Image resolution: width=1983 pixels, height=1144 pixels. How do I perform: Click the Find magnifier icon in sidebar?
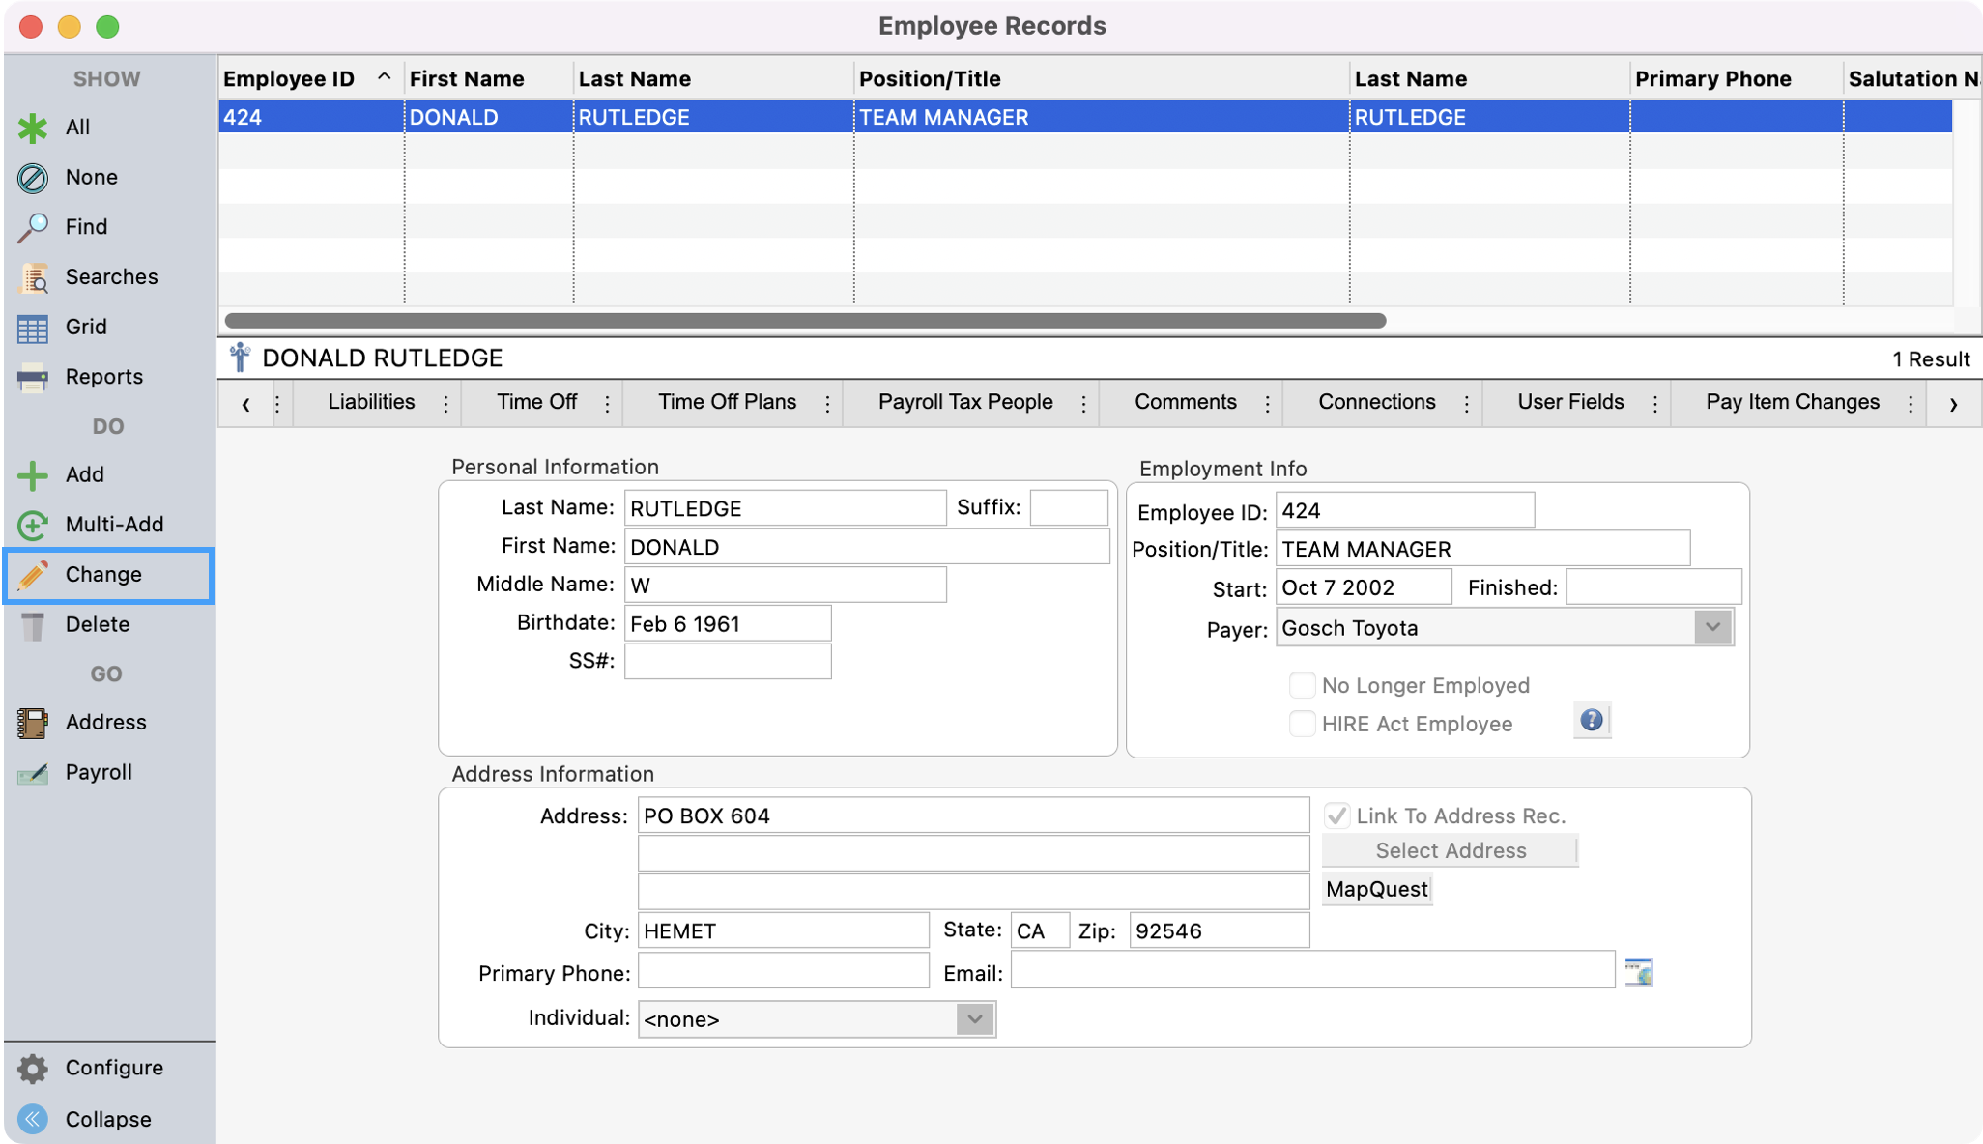[33, 227]
